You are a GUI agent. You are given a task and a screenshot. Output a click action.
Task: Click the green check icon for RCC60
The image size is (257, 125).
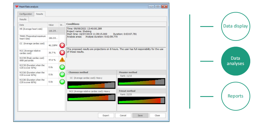pyautogui.click(x=62, y=74)
